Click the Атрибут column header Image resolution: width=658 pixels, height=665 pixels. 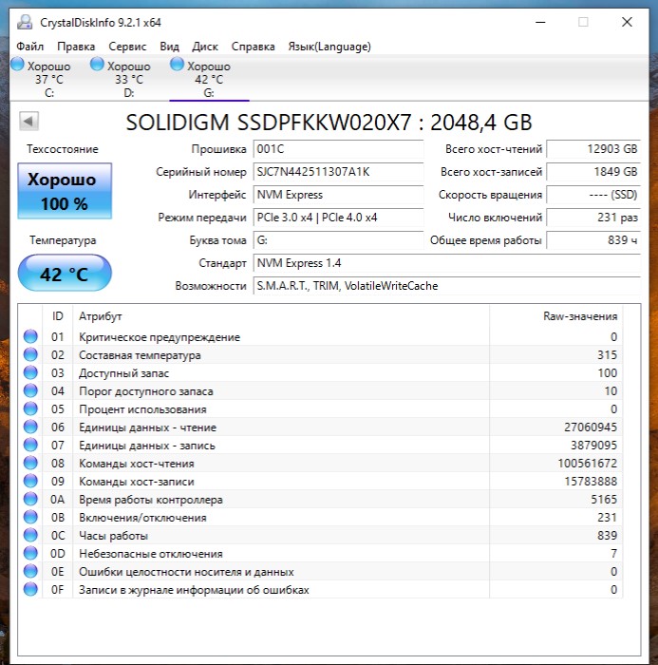point(281,316)
